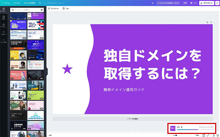Enter fullscreen with the arrows icon

tap(208, 135)
